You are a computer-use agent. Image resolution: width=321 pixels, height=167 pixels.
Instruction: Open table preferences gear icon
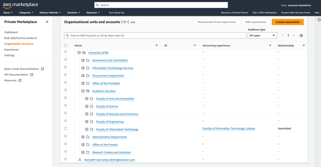(301, 36)
